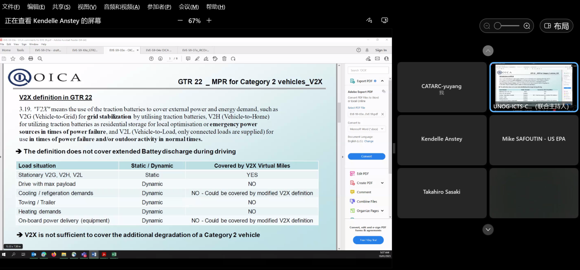
Task: Expand the Create PDF options chevron
Action: pos(382,183)
